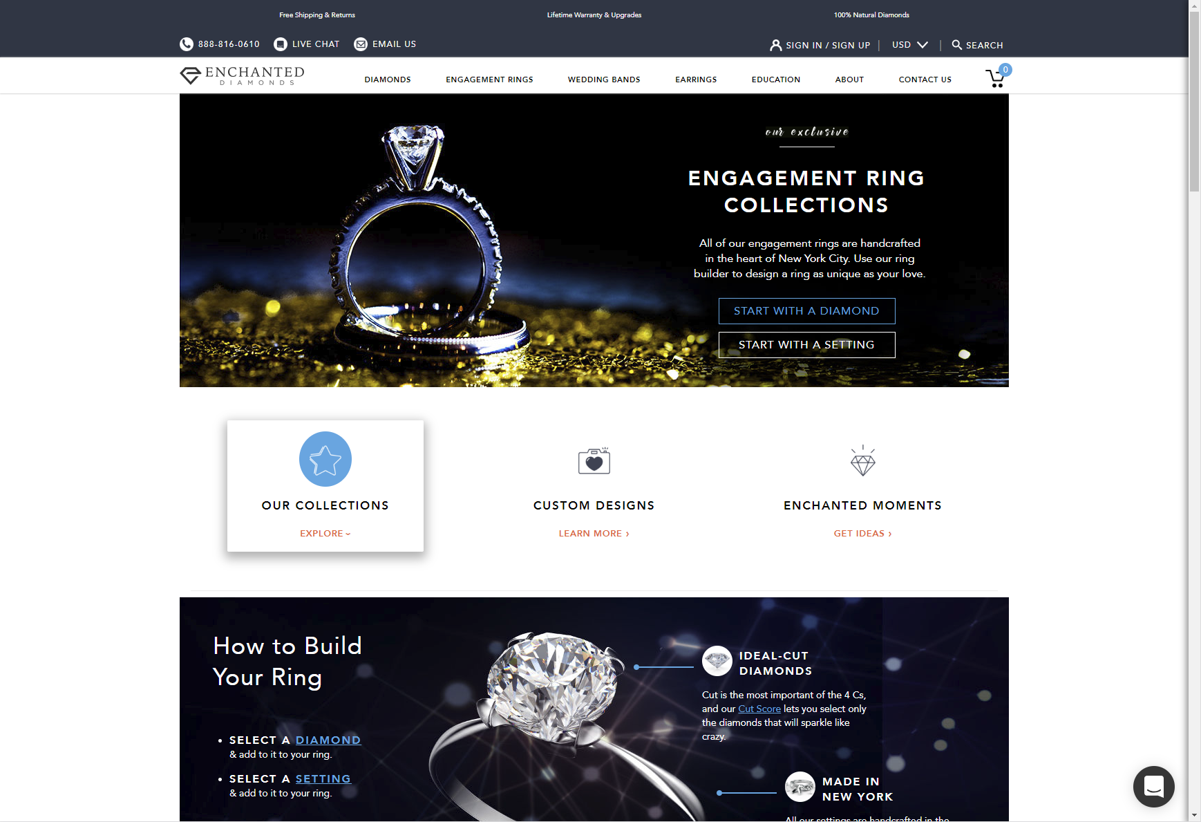Open the Engagement Rings menu

tap(489, 80)
